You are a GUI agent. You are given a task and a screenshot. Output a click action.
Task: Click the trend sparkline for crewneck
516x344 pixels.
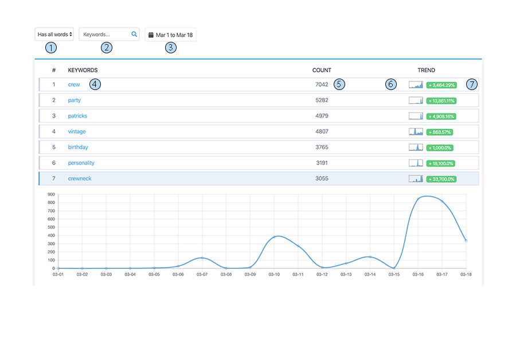pyautogui.click(x=416, y=178)
